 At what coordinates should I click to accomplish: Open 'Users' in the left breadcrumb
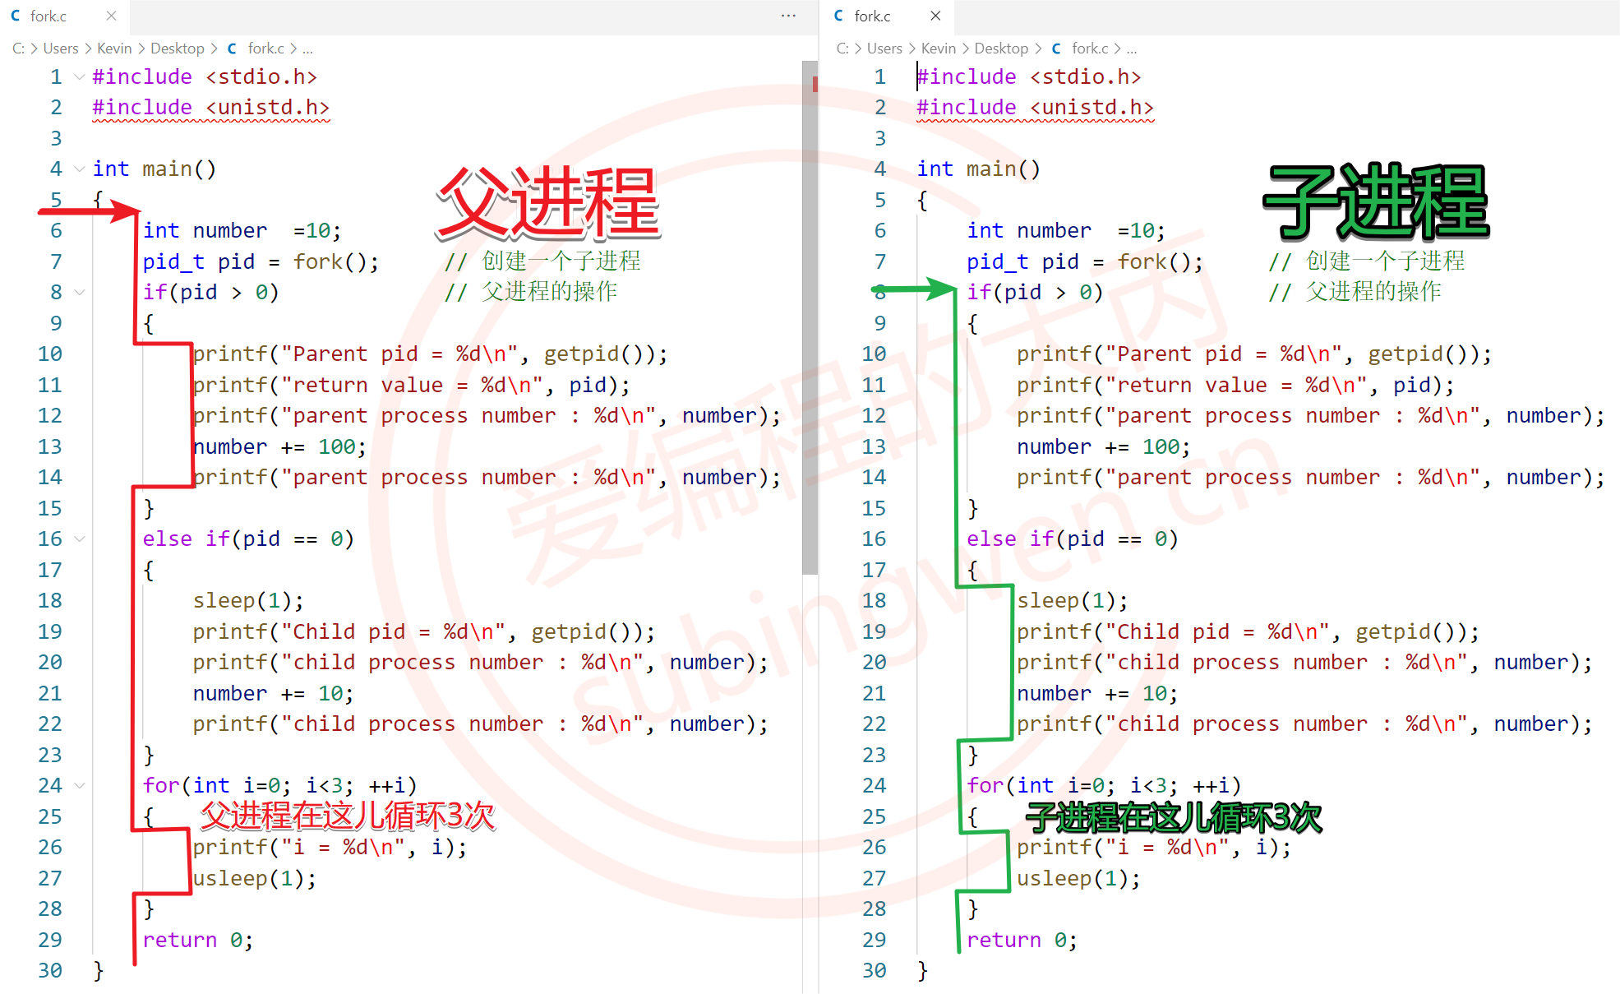pos(61,49)
